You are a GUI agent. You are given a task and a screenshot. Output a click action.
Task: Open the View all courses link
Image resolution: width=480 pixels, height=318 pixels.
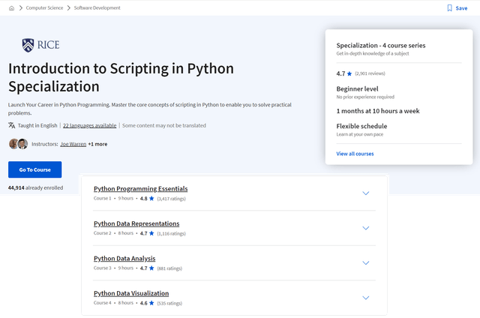[355, 154]
